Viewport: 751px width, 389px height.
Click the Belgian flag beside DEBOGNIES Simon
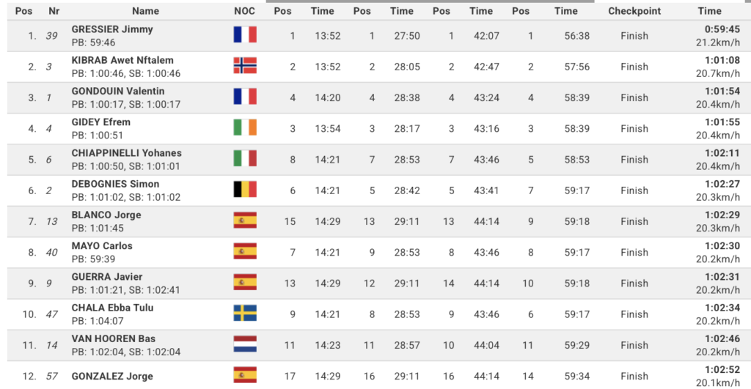[245, 190]
